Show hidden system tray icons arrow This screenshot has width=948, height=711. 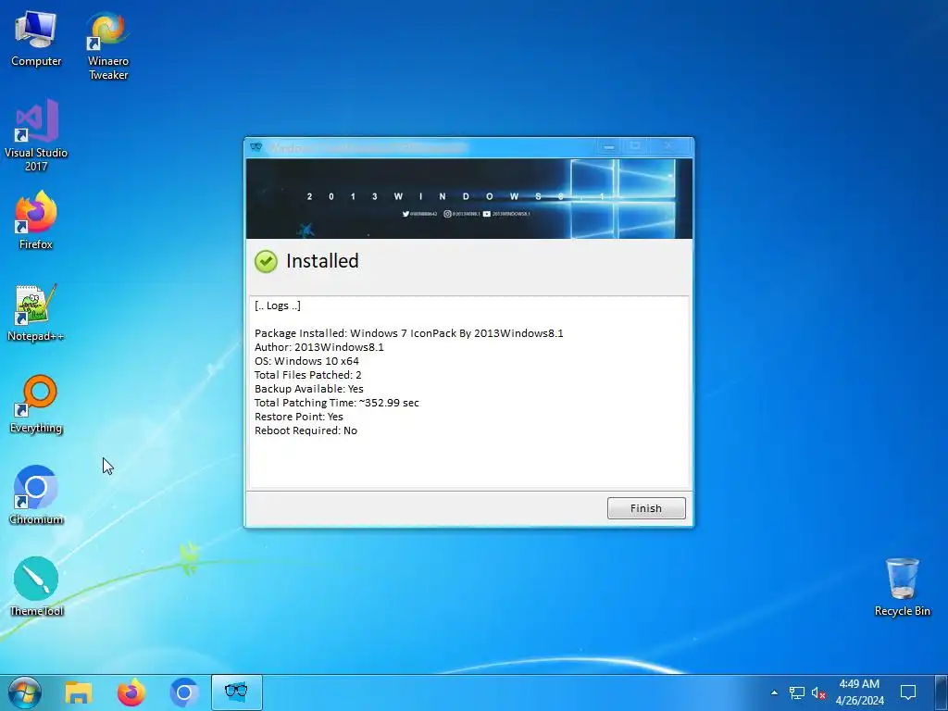[x=775, y=692]
